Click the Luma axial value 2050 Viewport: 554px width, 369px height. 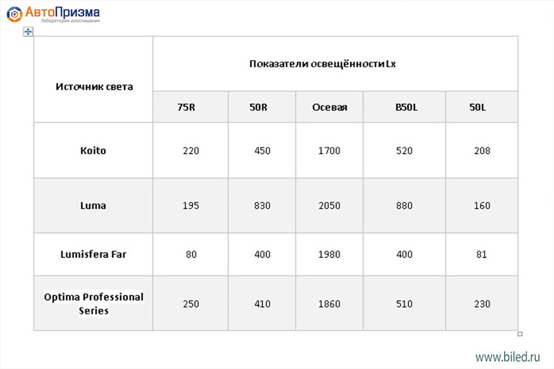coord(330,205)
